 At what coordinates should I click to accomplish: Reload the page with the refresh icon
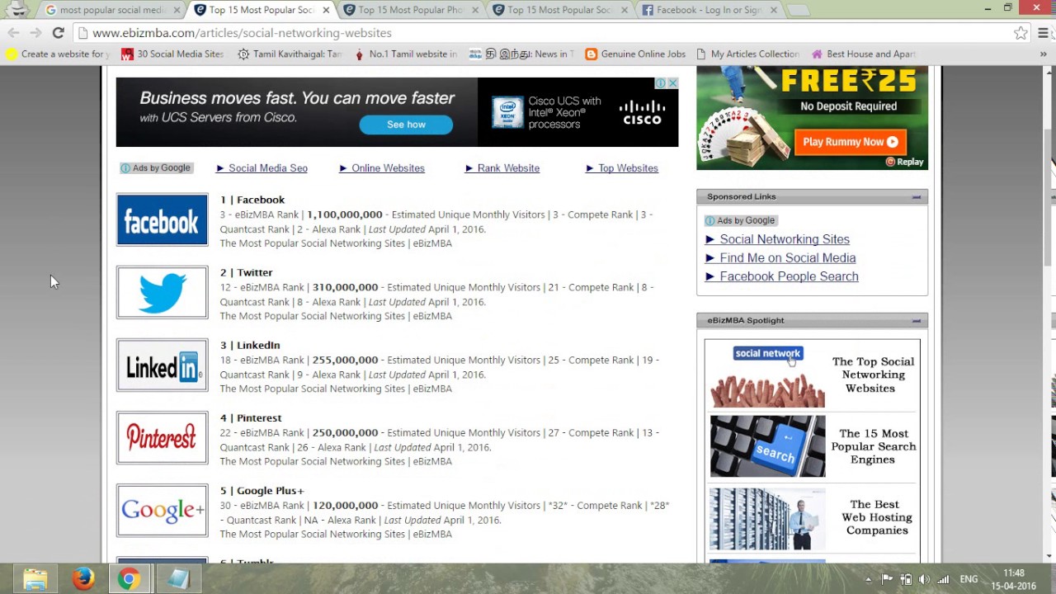pyautogui.click(x=58, y=33)
